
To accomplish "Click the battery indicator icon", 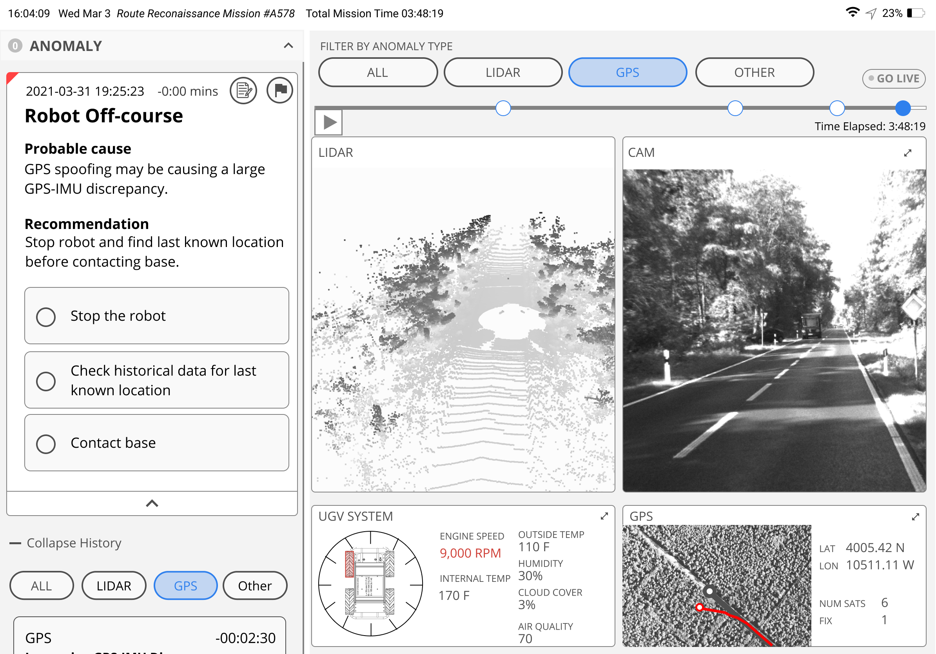I will (x=916, y=13).
